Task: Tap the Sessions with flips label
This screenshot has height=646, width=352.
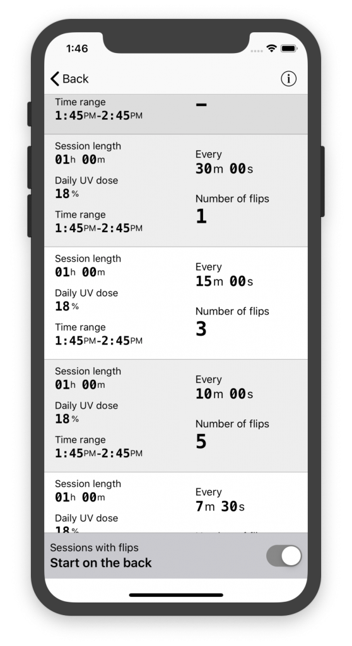Action: click(x=95, y=548)
